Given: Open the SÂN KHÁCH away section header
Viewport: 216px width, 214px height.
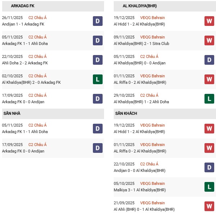Looking at the screenshot, I should (126, 114).
